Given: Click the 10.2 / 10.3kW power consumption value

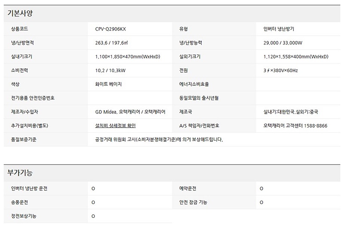Looking at the screenshot, I should tap(110, 70).
